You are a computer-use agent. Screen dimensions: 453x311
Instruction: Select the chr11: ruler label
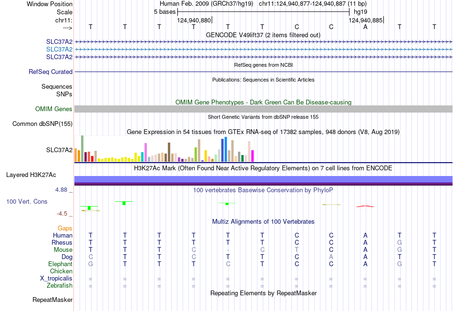click(x=63, y=20)
